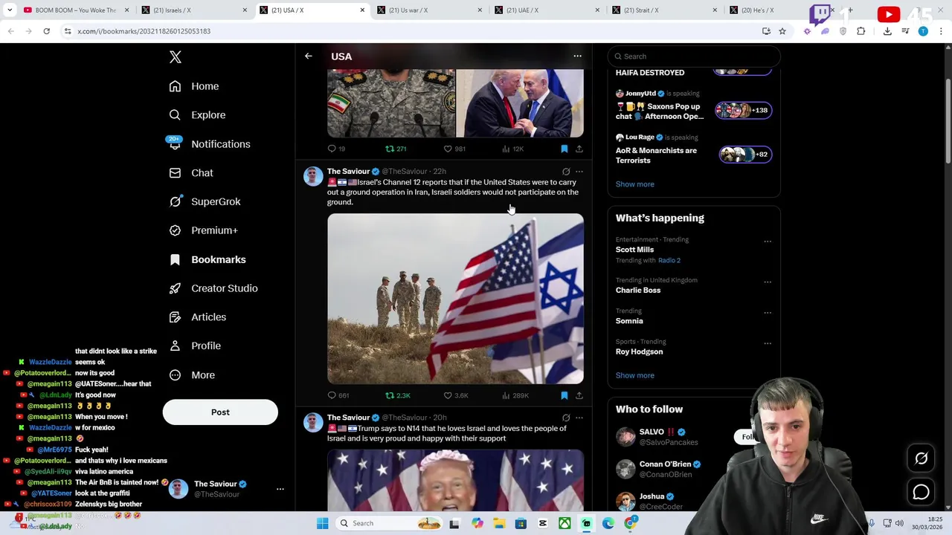Open Profile in the sidebar
Viewport: 952px width, 535px height.
point(195,346)
